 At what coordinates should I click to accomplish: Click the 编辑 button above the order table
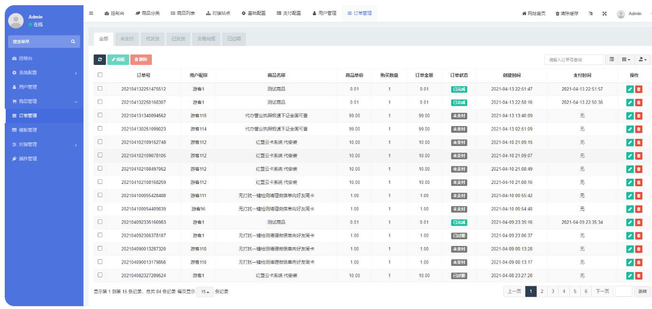118,59
